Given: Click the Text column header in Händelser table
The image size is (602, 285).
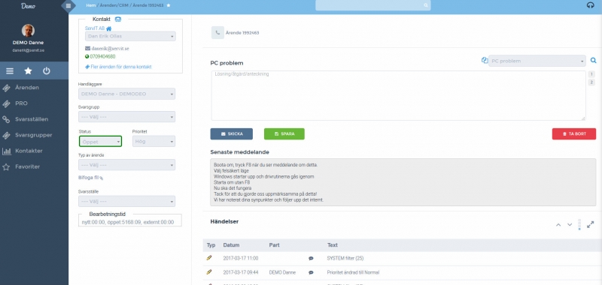Looking at the screenshot, I should click(x=333, y=245).
